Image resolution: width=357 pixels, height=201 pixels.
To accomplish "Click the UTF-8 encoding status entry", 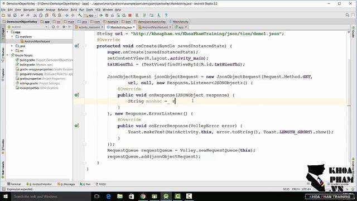I will pos(306,189).
